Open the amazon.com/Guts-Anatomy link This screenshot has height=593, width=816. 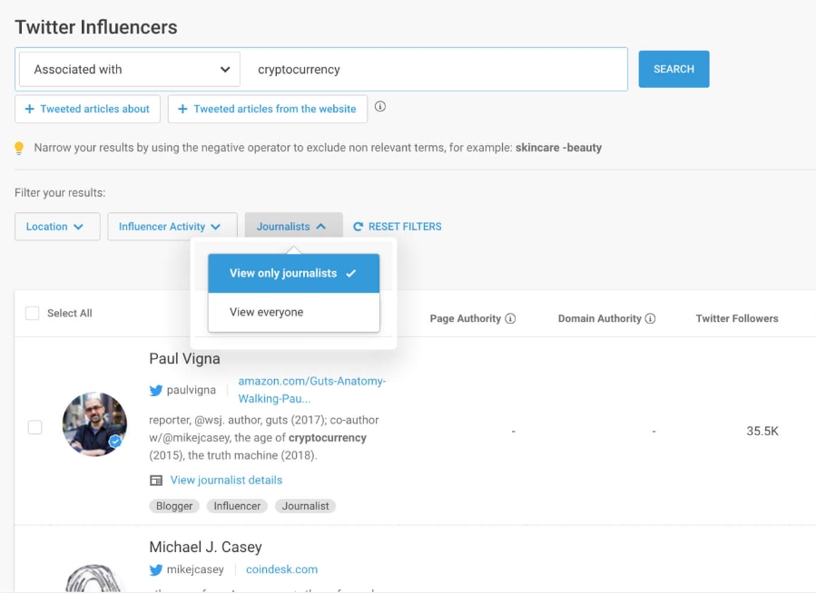311,390
